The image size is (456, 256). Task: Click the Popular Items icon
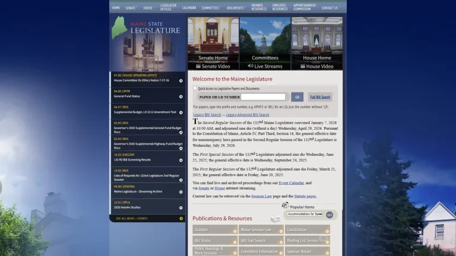pyautogui.click(x=285, y=205)
